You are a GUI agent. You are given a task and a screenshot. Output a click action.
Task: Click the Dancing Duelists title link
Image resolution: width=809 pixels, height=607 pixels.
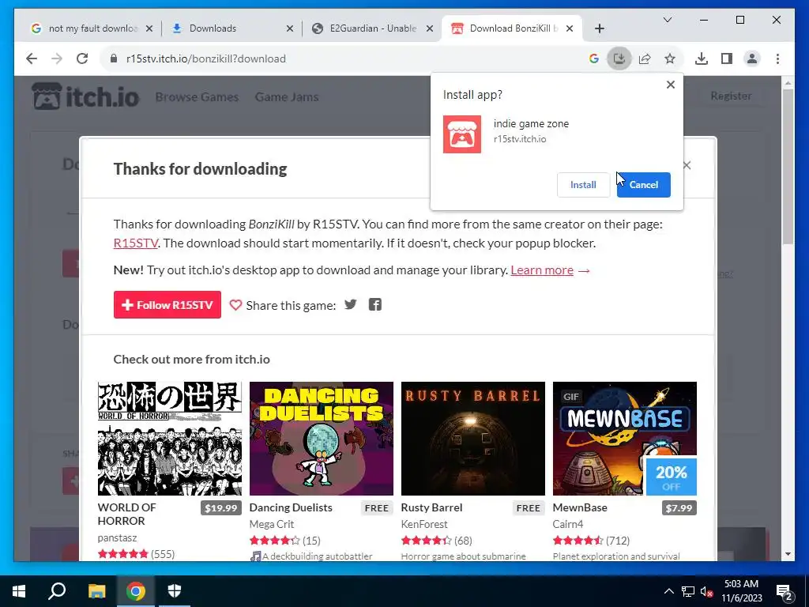[x=291, y=507]
